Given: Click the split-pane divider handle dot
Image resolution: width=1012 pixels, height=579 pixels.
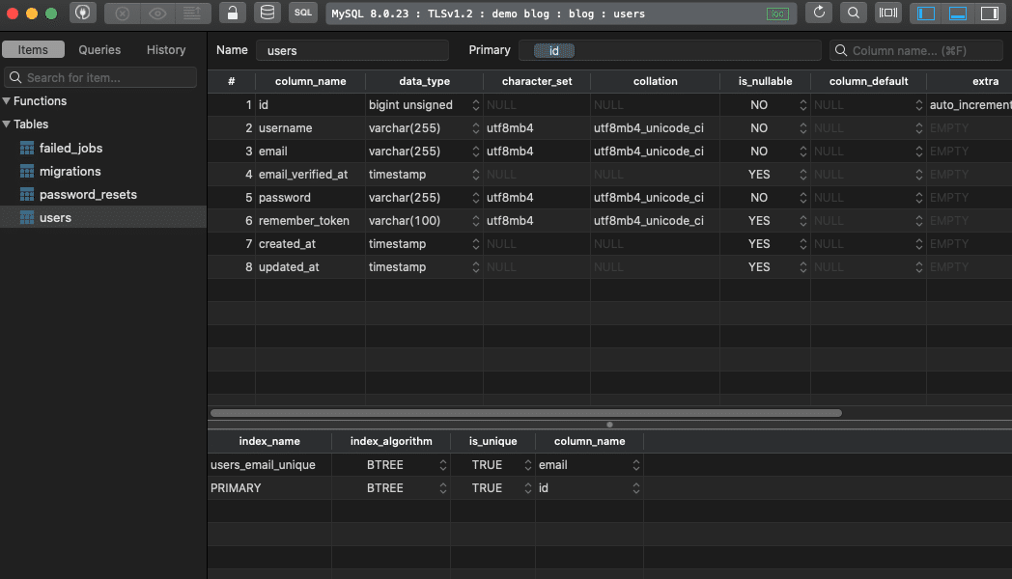Looking at the screenshot, I should [x=609, y=425].
